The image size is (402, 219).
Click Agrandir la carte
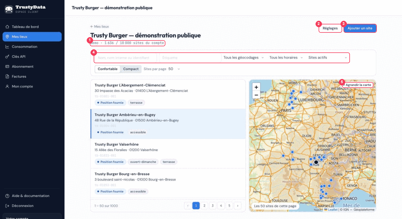[358, 85]
